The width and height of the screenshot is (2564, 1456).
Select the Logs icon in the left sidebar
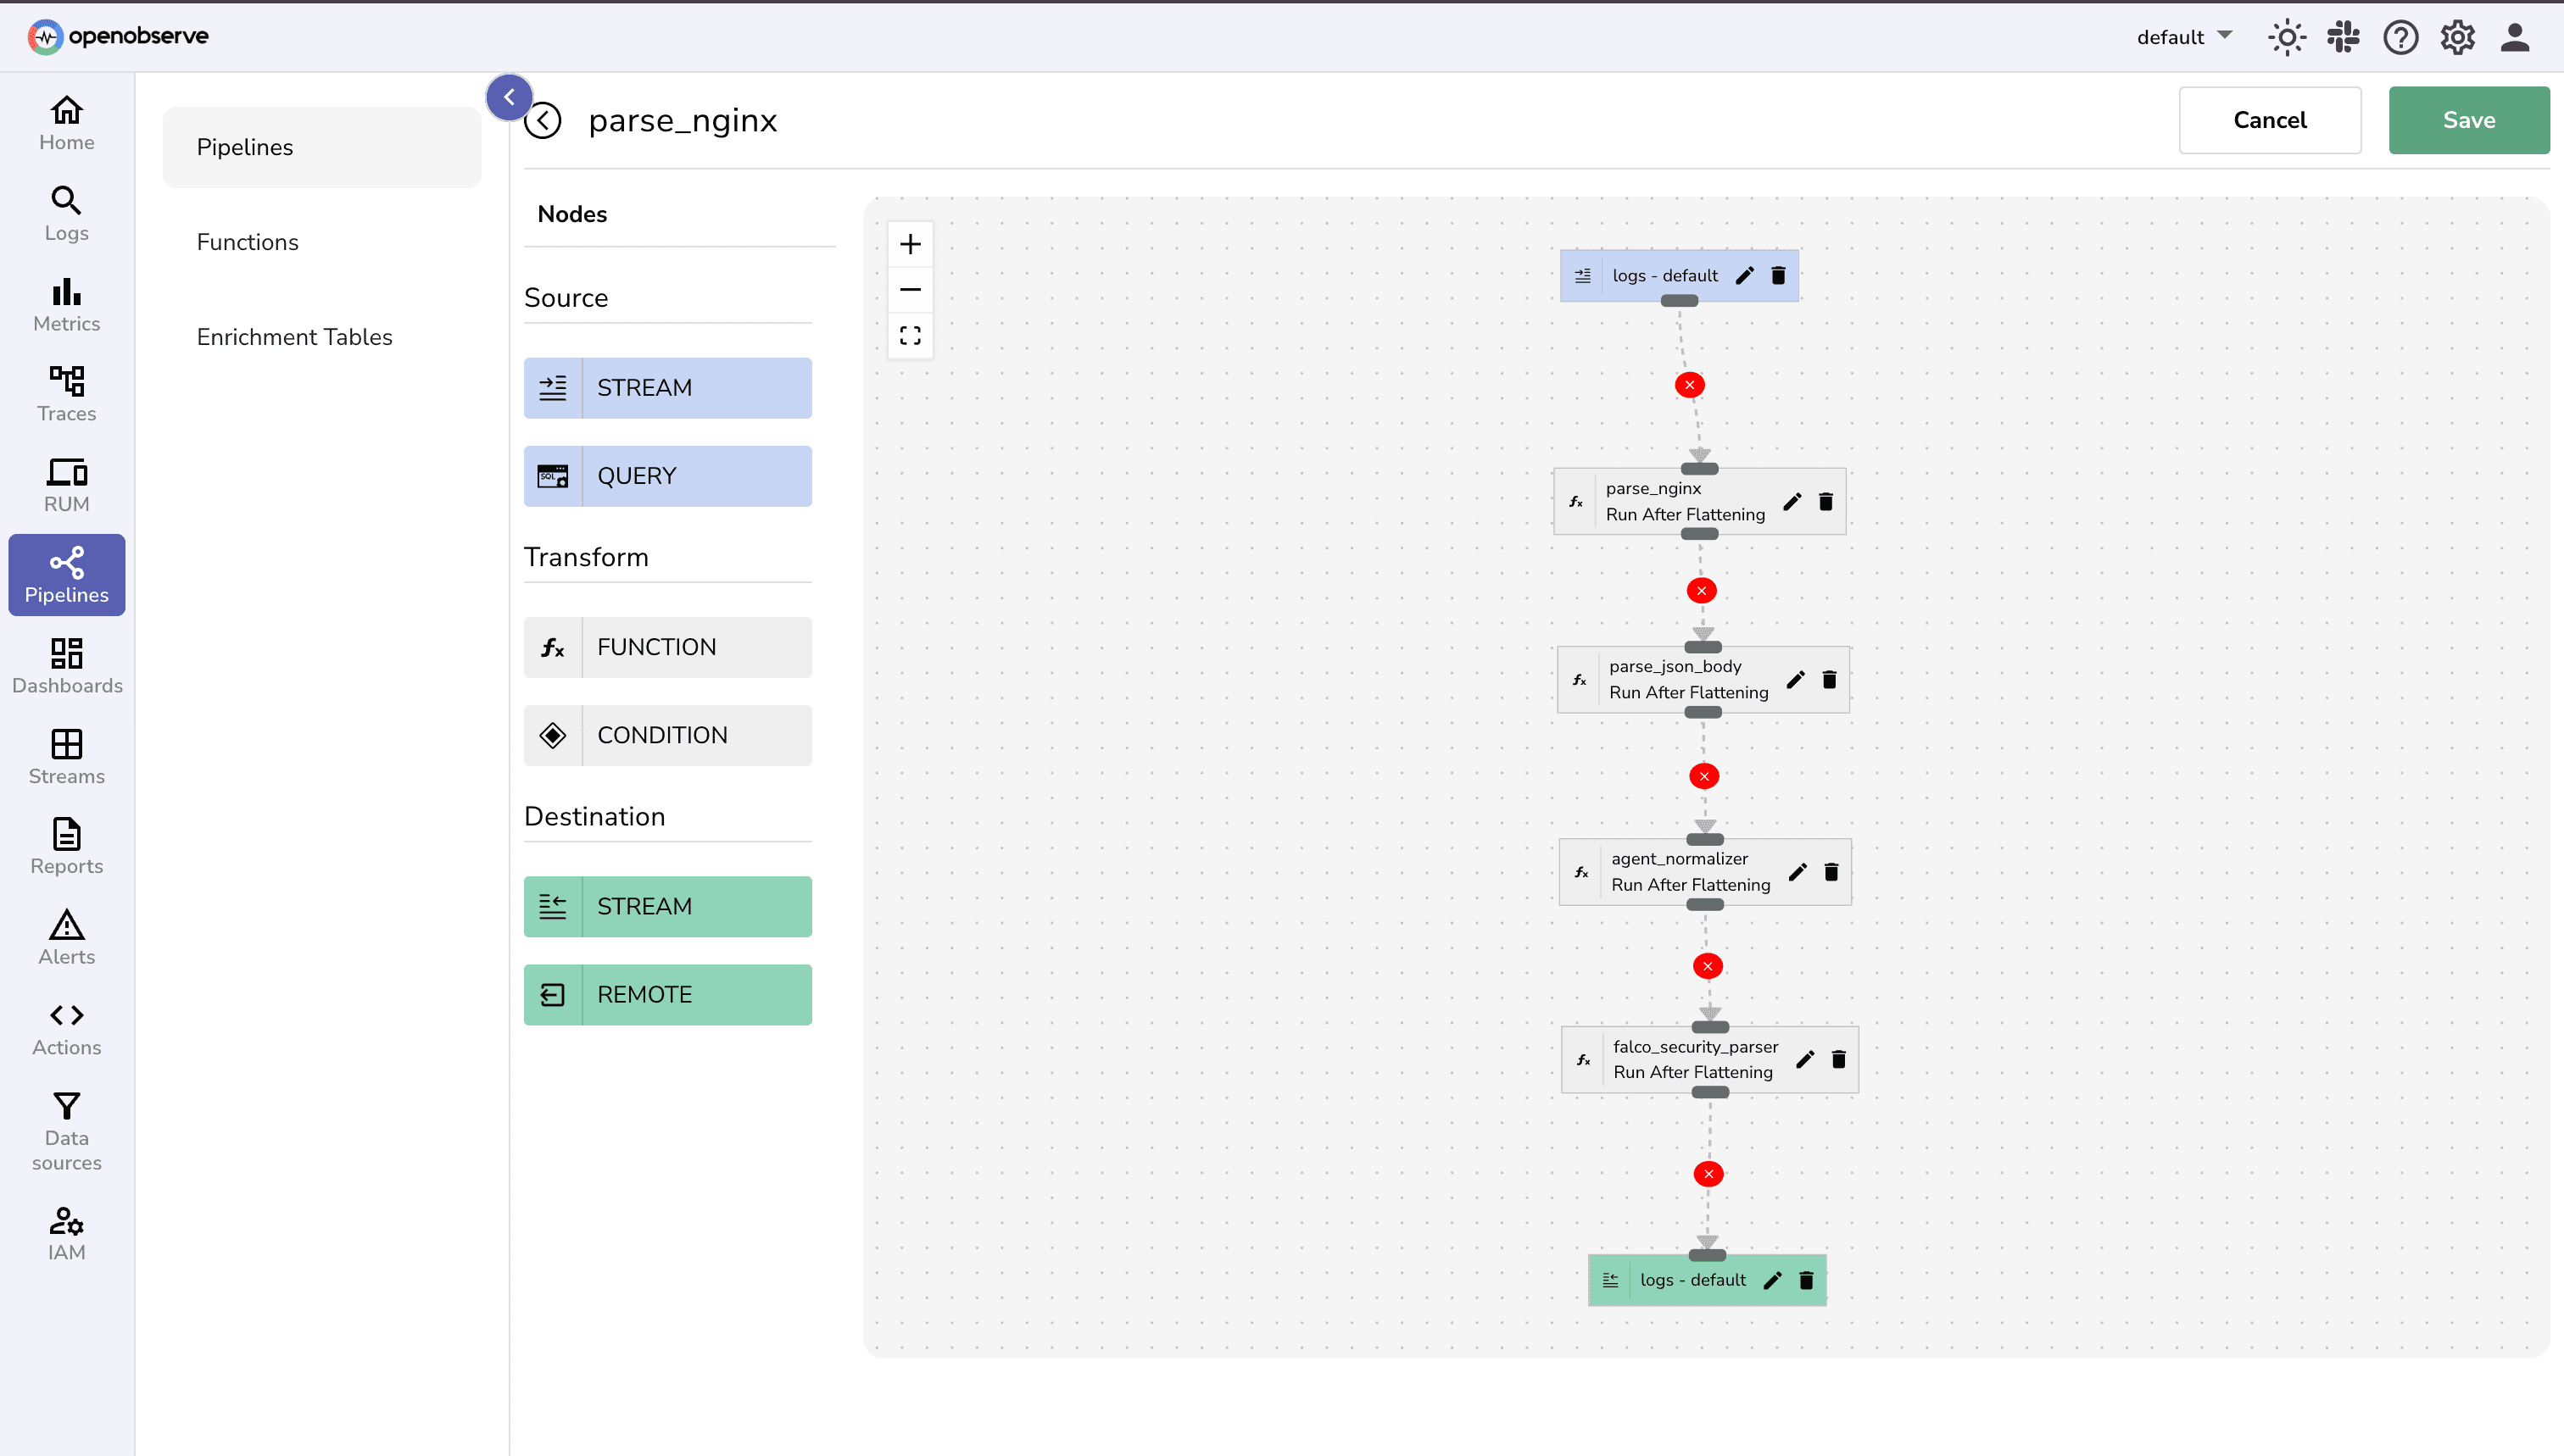65,213
